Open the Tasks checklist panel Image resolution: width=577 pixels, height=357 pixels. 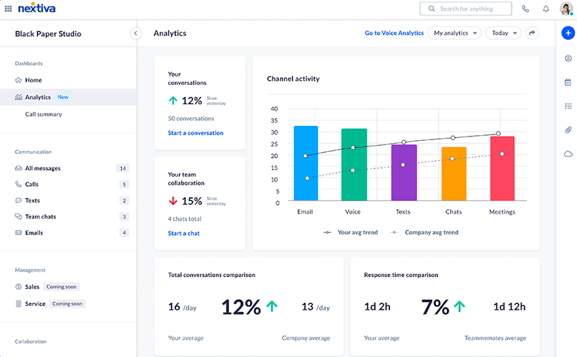[x=568, y=106]
